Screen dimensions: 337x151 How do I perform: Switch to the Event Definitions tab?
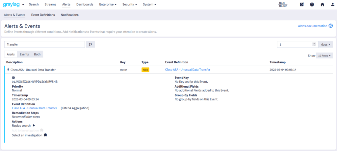(43, 15)
